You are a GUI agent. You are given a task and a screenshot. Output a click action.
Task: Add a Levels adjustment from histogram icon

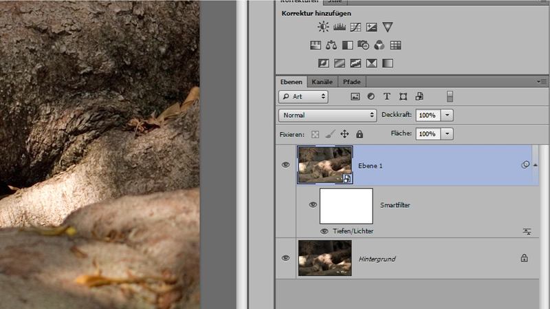click(339, 28)
